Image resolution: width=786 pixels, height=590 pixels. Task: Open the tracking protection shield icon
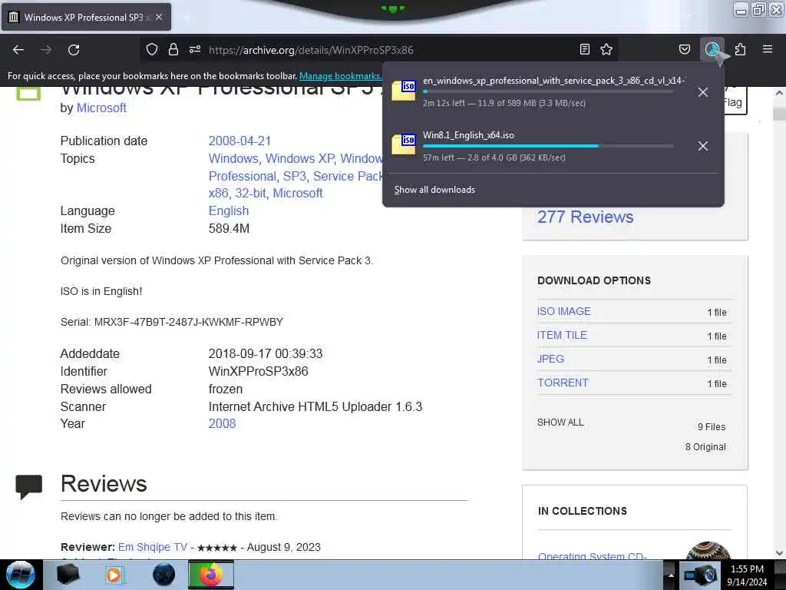[x=152, y=49]
